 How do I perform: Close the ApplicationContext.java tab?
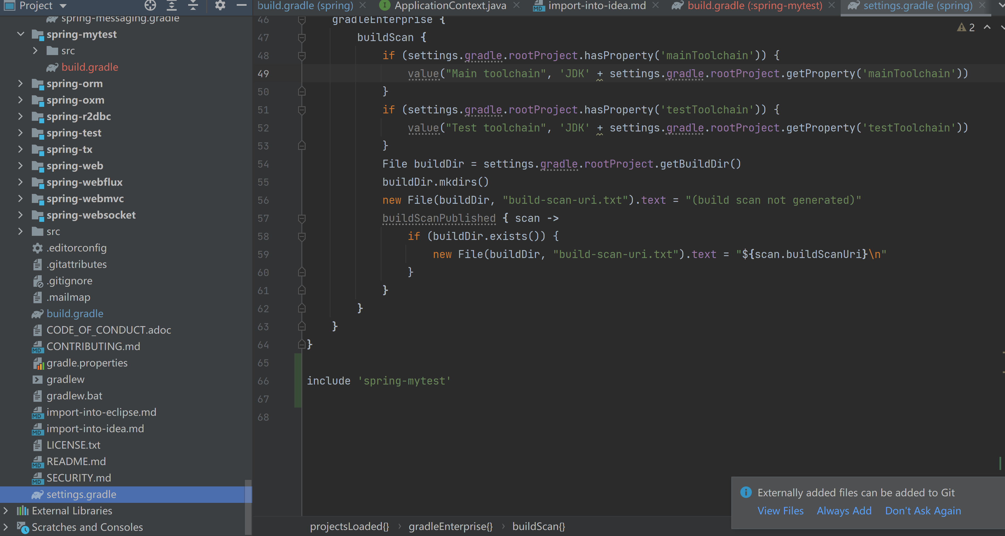point(516,5)
